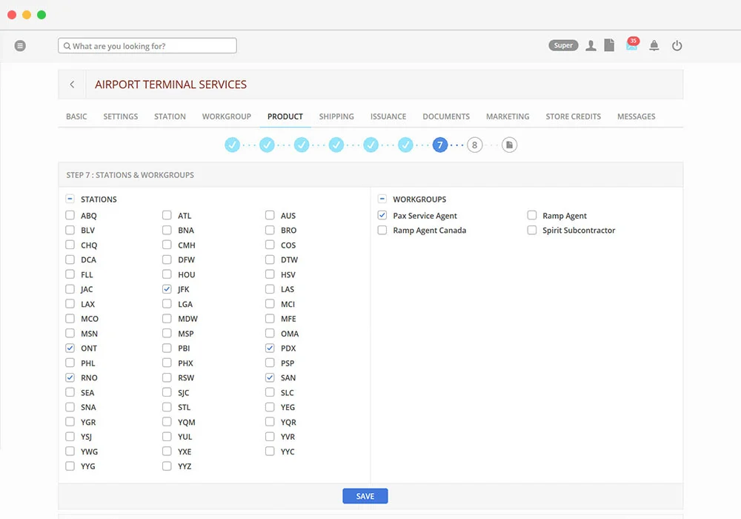The height and width of the screenshot is (519, 741).
Task: Jump to step 8 in the progress stepper
Action: coord(474,145)
